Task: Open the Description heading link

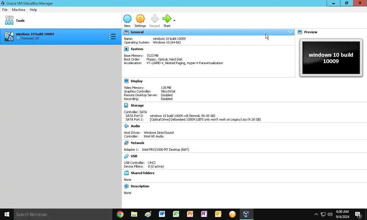Action: 140,186
